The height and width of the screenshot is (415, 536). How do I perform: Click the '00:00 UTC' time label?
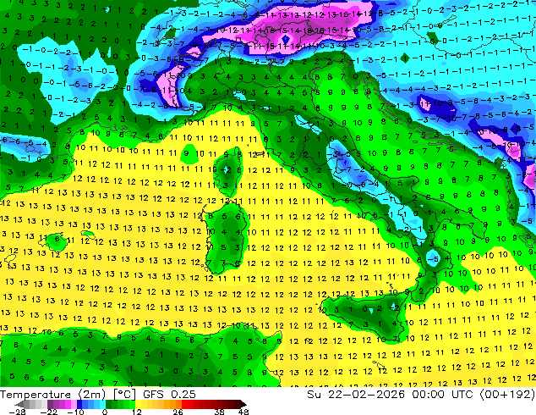click(x=442, y=395)
